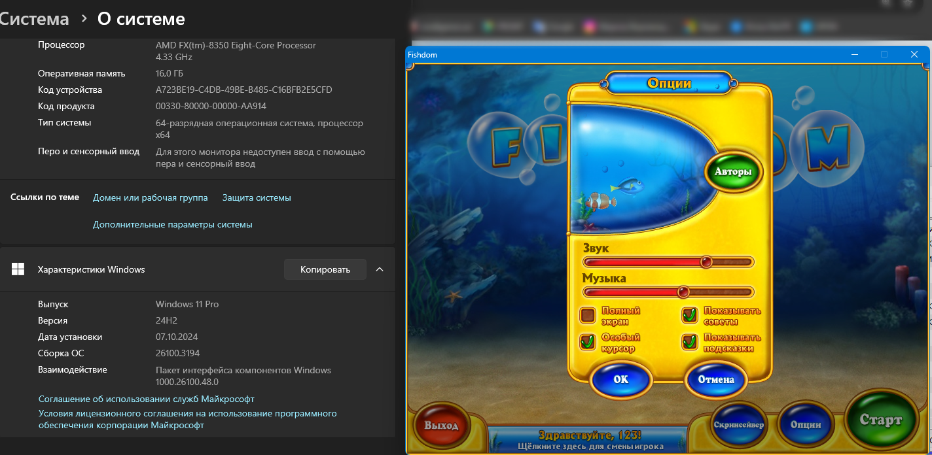Open Авторы credits in Fishdom options
The width and height of the screenshot is (932, 455).
coord(734,172)
